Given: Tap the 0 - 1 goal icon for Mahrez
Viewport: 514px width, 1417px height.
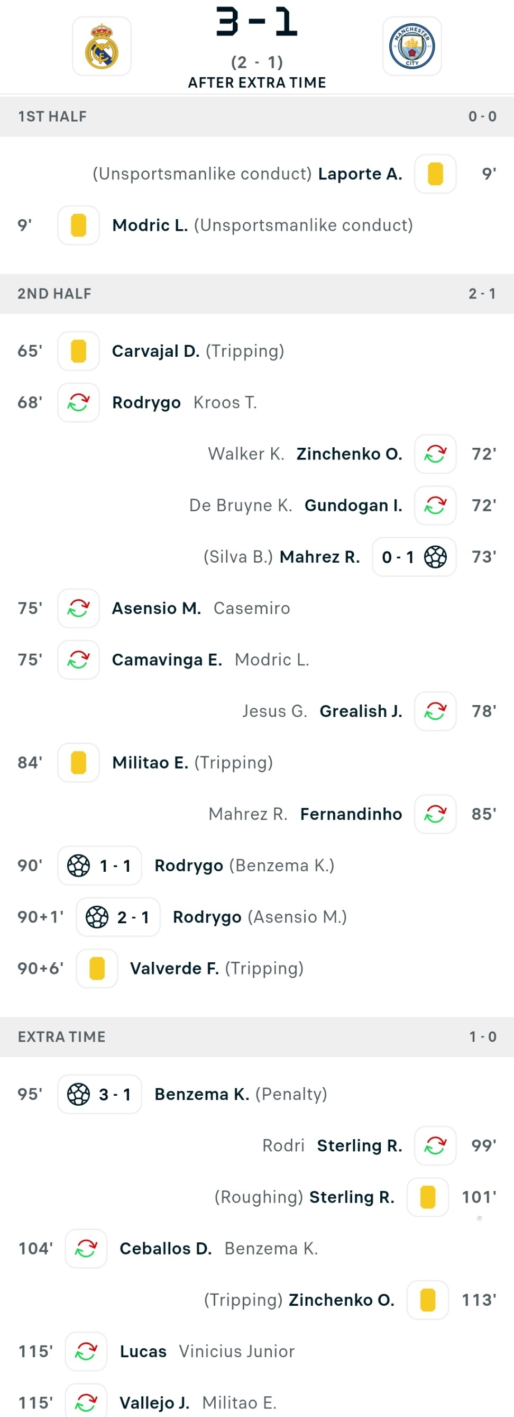Looking at the screenshot, I should 414,557.
